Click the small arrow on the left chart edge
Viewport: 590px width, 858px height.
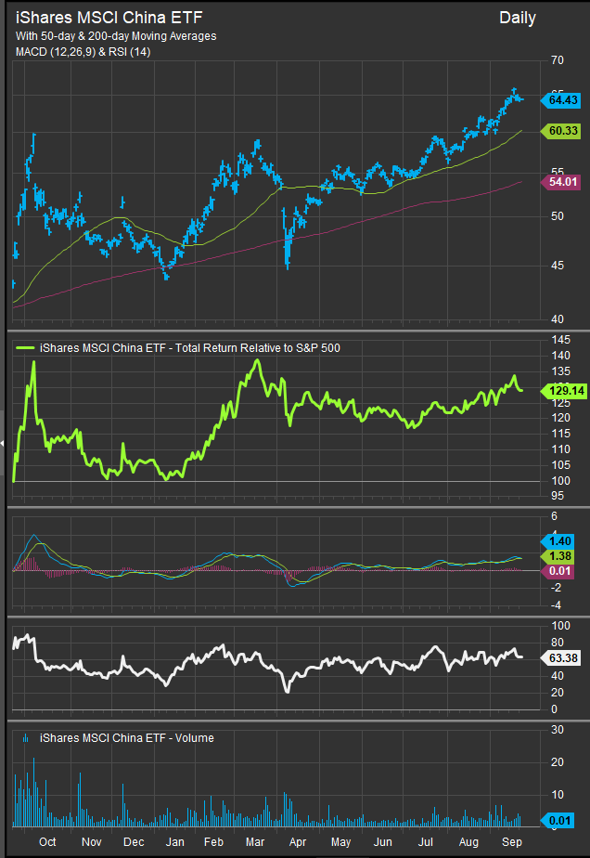3,445
